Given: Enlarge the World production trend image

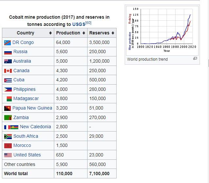Looking at the screenshot, I should pyautogui.click(x=195, y=58).
